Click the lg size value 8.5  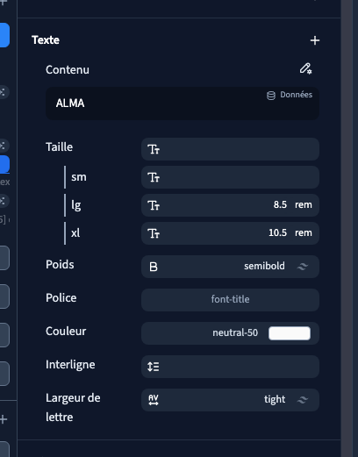pyautogui.click(x=280, y=204)
